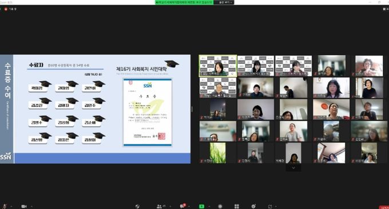Click the Apps icon in meeting toolbar
This screenshot has width=389, height=209.
[270, 206]
